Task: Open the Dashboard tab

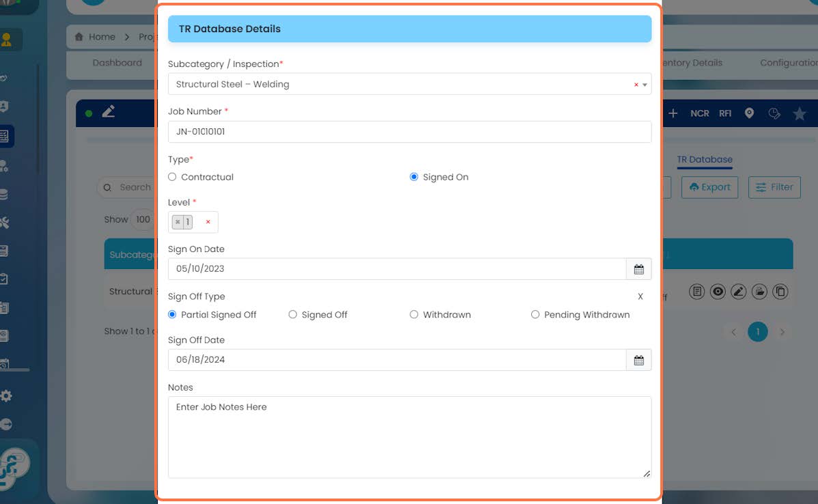Action: click(117, 63)
